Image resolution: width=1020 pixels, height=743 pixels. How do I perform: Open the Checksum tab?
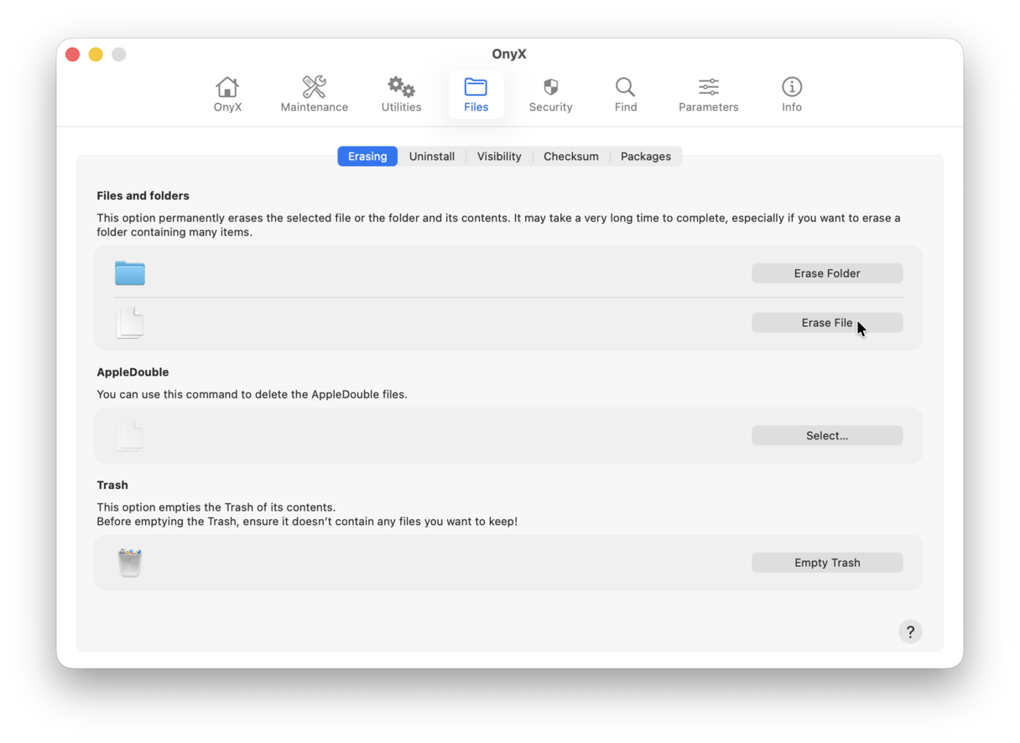pyautogui.click(x=570, y=157)
